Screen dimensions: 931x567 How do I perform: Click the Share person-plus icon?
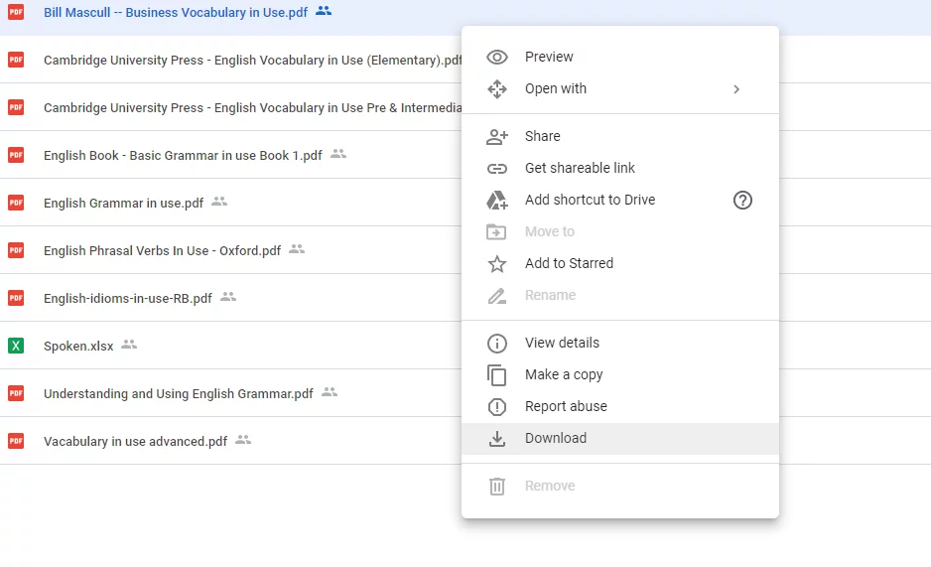[497, 137]
